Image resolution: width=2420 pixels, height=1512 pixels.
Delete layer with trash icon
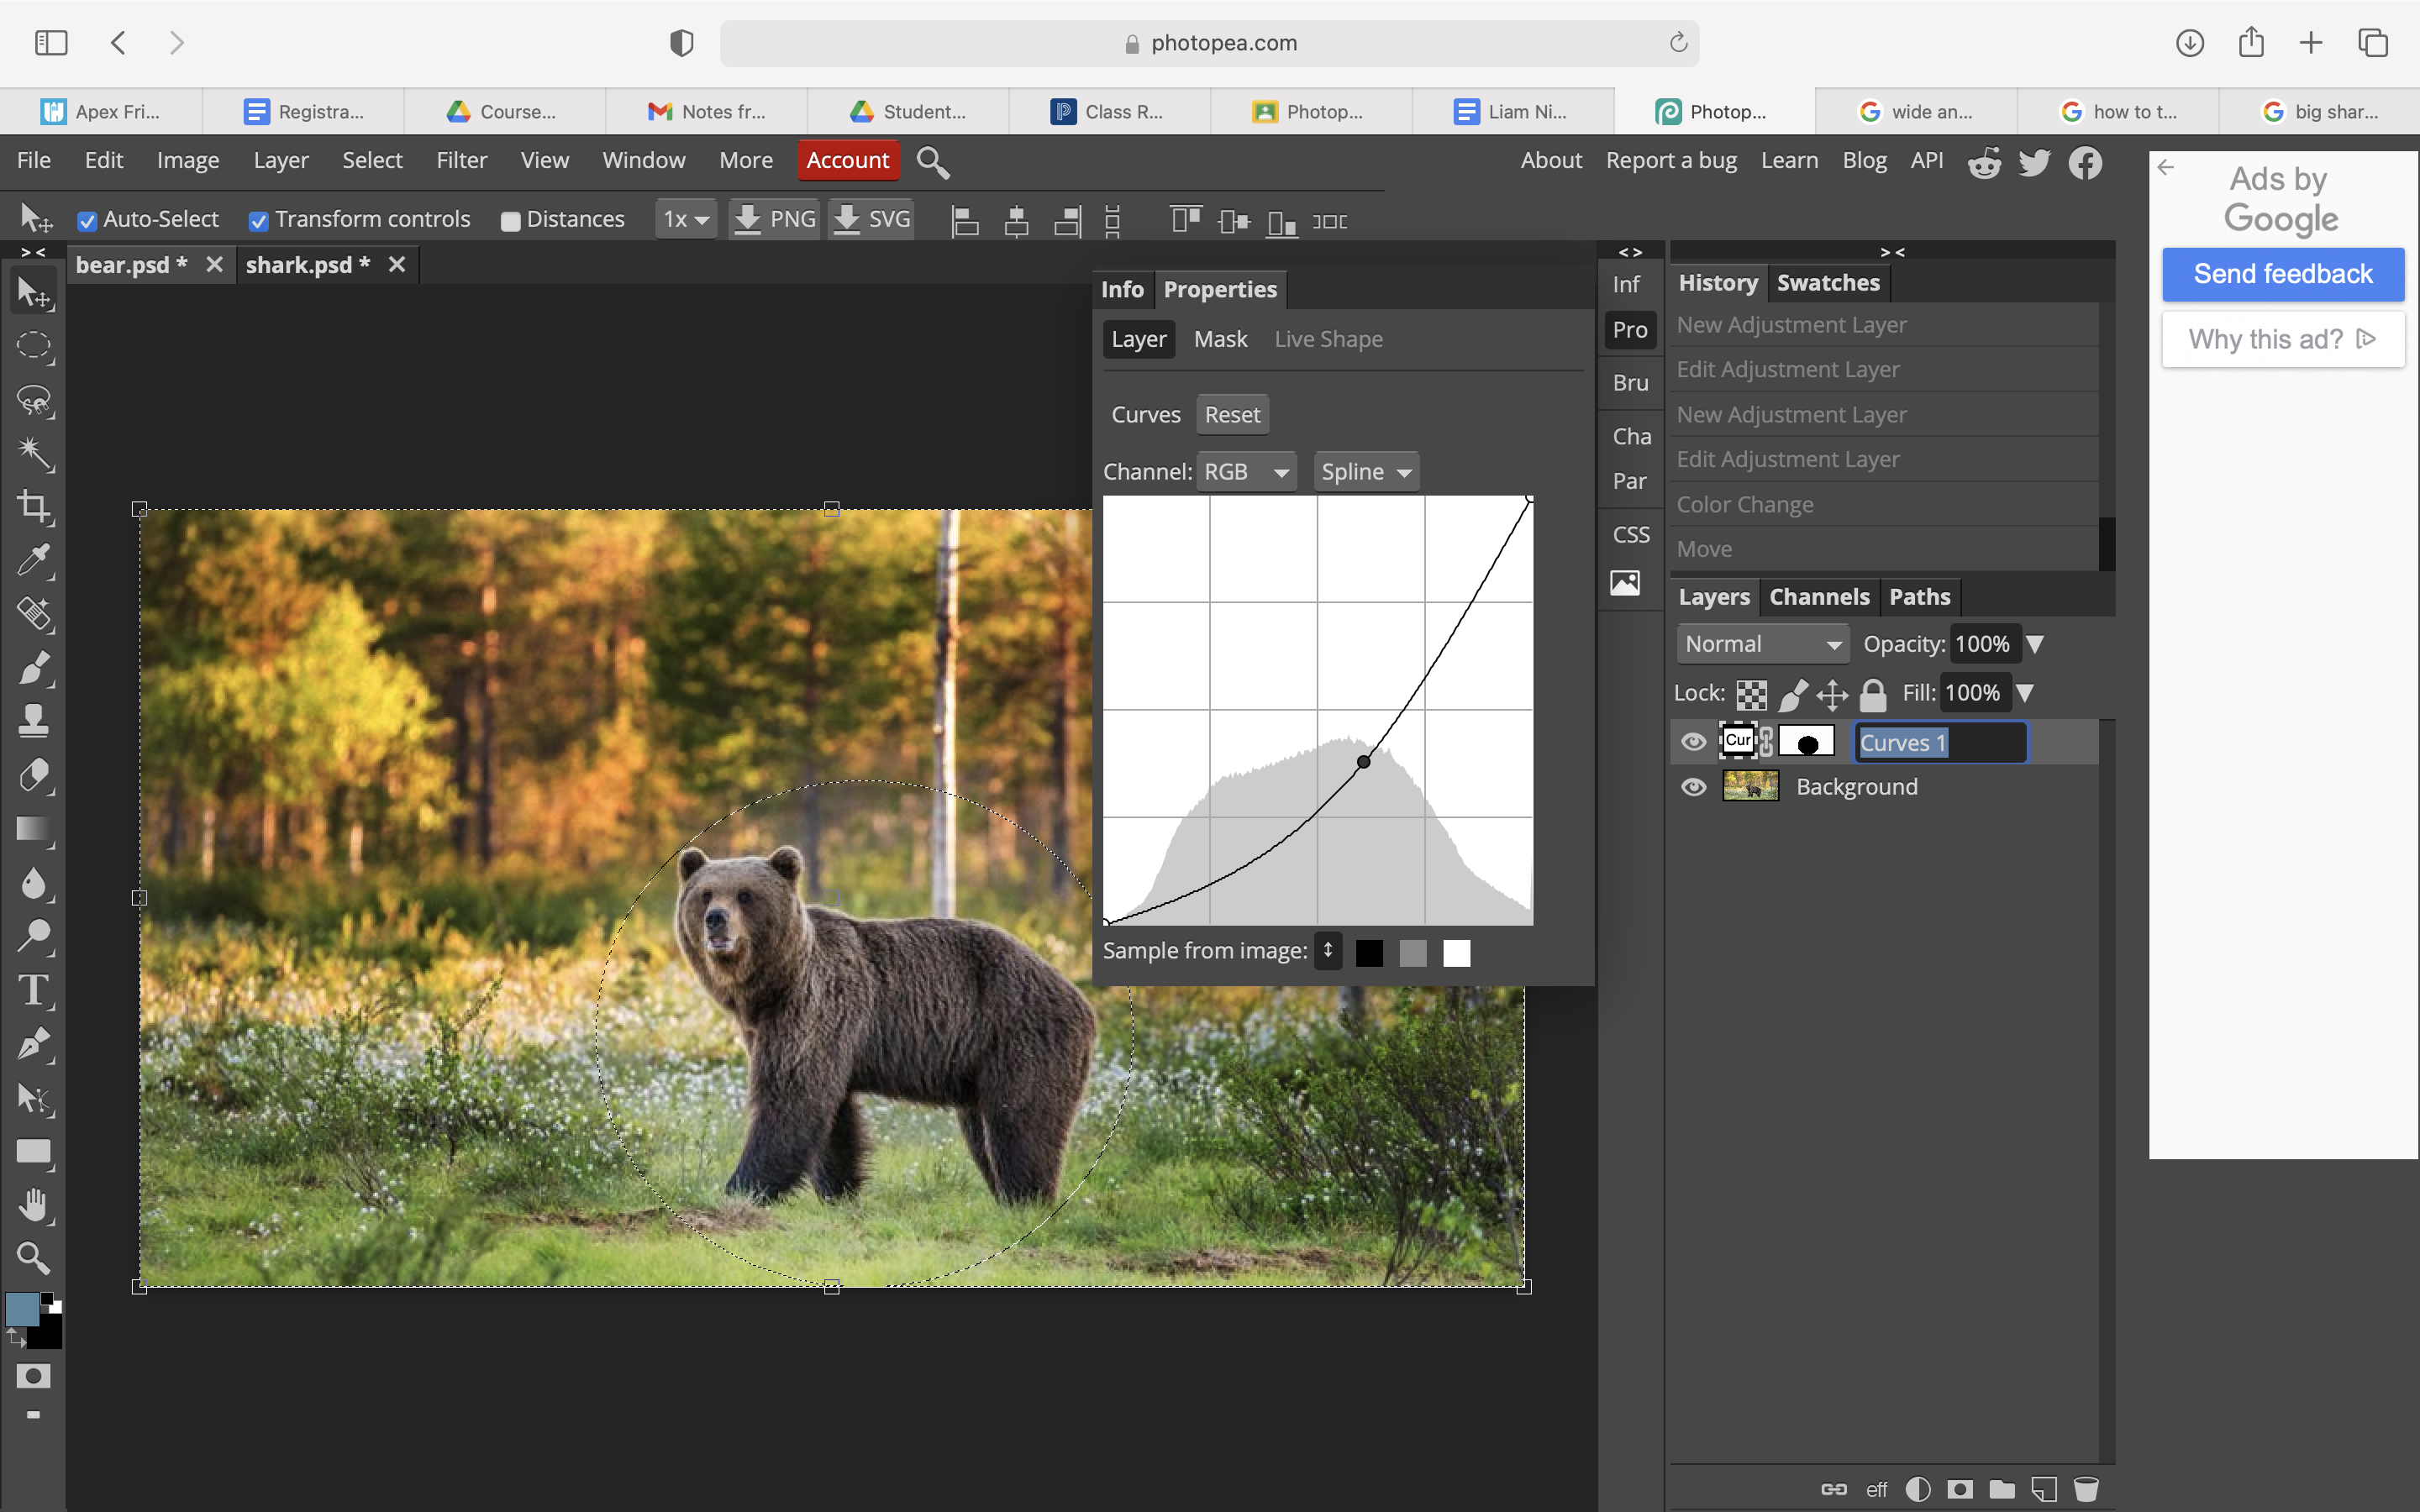(x=2086, y=1489)
